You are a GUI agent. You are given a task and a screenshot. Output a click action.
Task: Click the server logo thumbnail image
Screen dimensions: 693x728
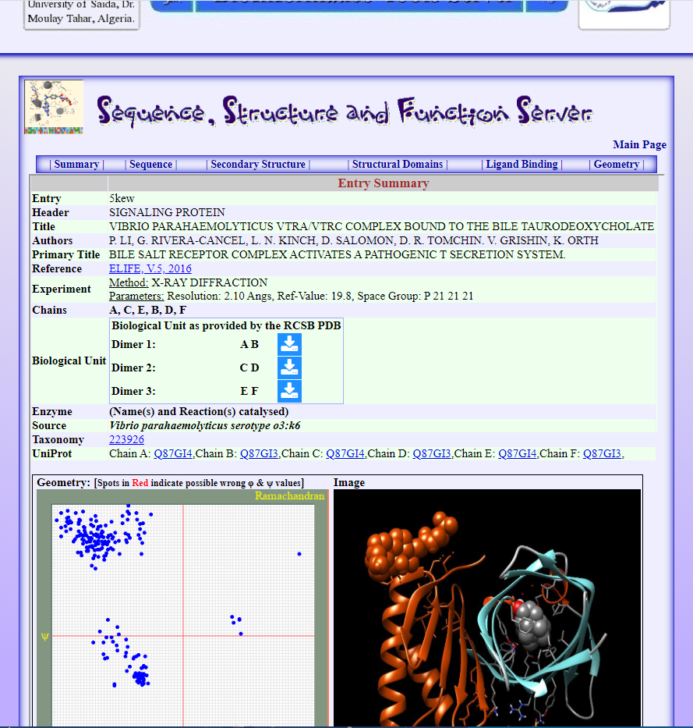[54, 107]
